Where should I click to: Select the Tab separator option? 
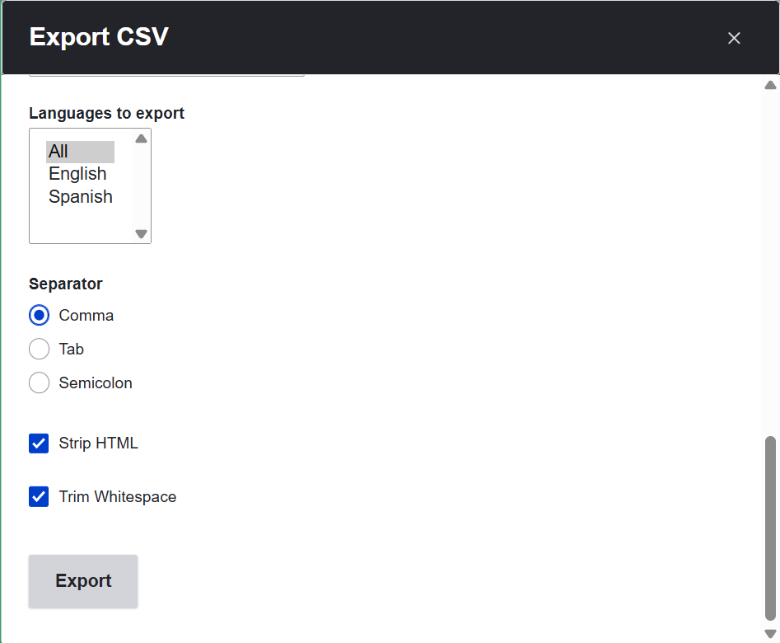[x=39, y=349]
